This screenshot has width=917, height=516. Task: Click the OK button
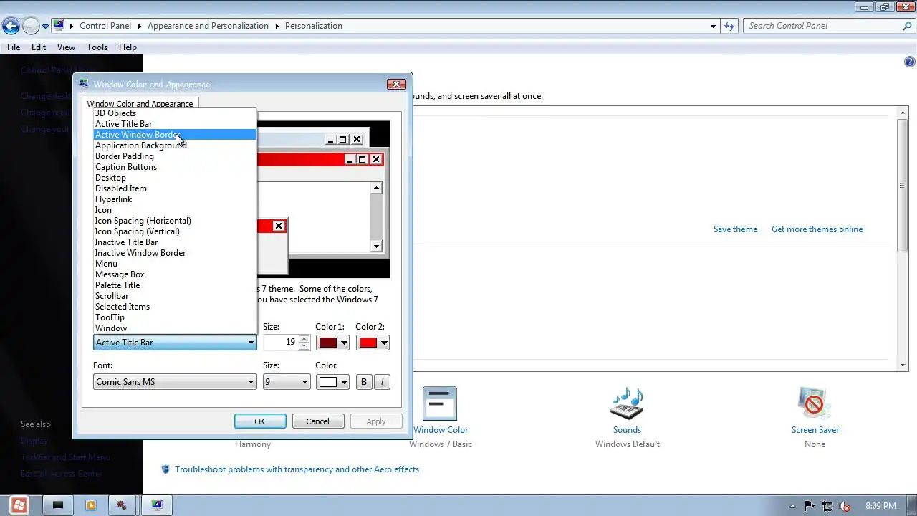click(260, 421)
